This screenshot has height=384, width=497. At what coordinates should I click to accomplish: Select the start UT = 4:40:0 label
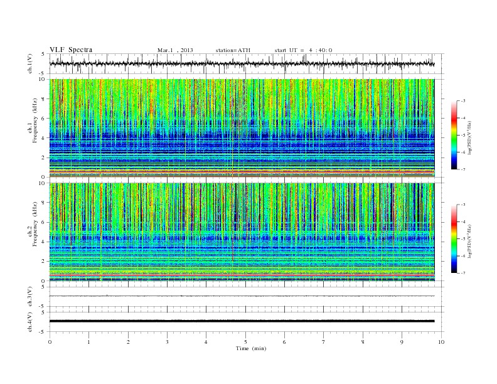303,50
